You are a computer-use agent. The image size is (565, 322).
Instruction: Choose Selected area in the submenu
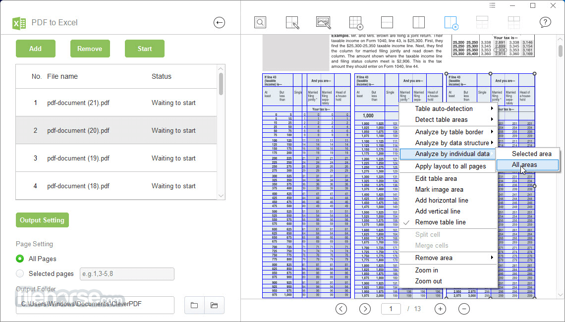527,154
